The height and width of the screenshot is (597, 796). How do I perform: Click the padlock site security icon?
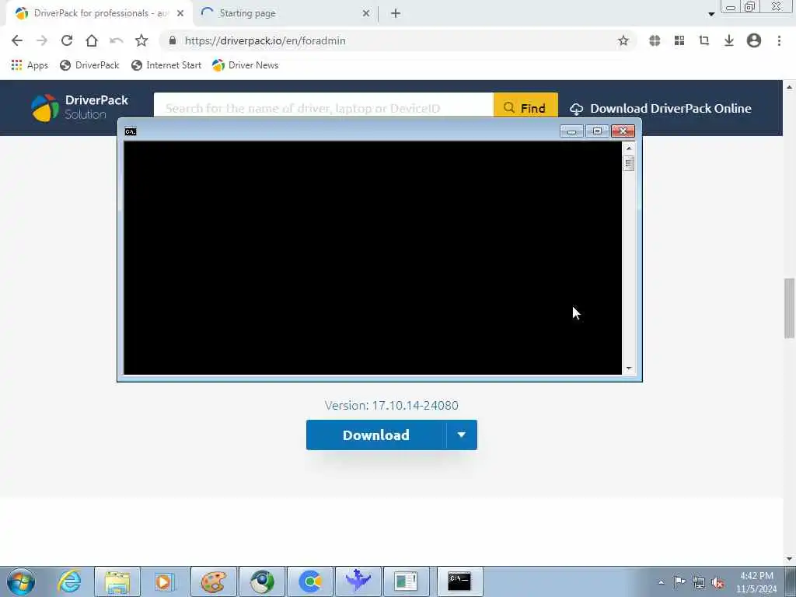point(172,40)
